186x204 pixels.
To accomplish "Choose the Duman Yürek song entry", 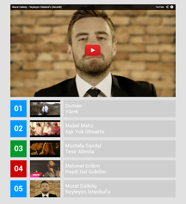I will coord(120,109).
